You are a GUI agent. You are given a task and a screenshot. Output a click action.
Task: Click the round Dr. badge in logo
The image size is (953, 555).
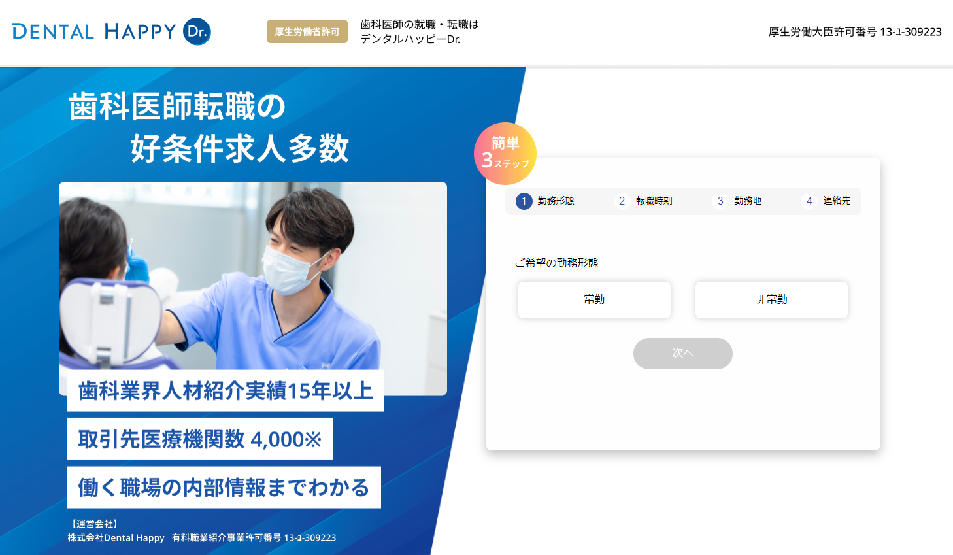197,31
